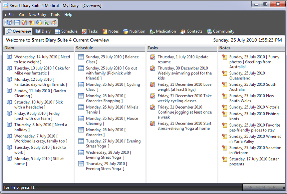Click the contacts people icon in toolbar

click(54, 23)
